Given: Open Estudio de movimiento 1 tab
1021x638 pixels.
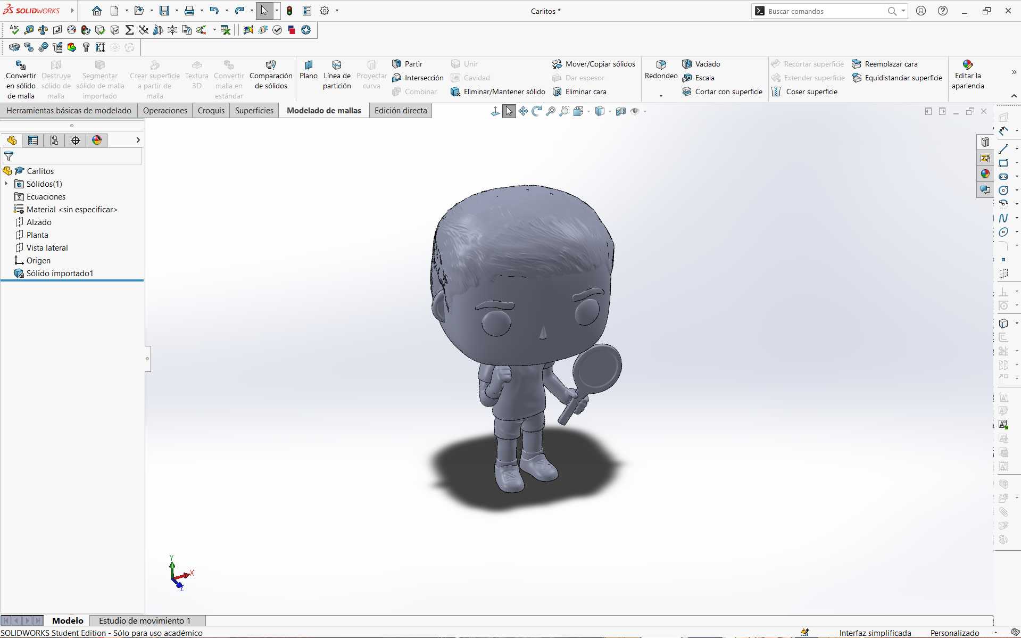Looking at the screenshot, I should [145, 620].
